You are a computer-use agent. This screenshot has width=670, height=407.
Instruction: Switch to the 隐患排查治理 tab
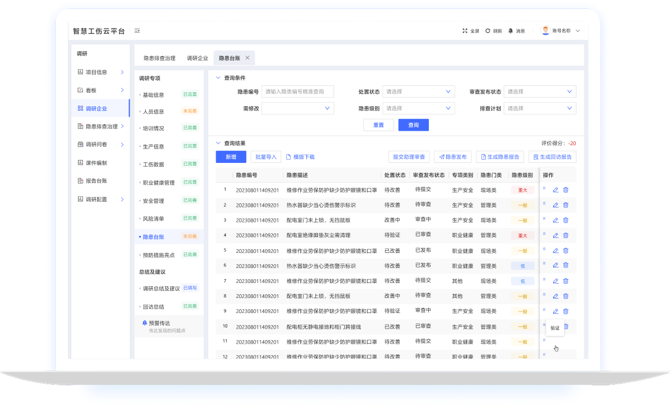[159, 58]
